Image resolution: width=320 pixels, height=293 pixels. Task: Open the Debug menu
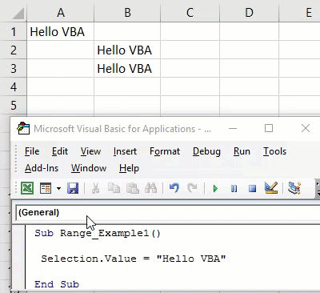pyautogui.click(x=206, y=151)
